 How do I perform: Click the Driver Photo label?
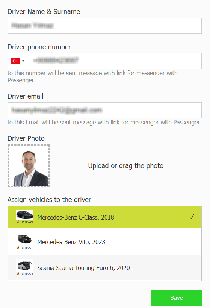[x=26, y=138]
